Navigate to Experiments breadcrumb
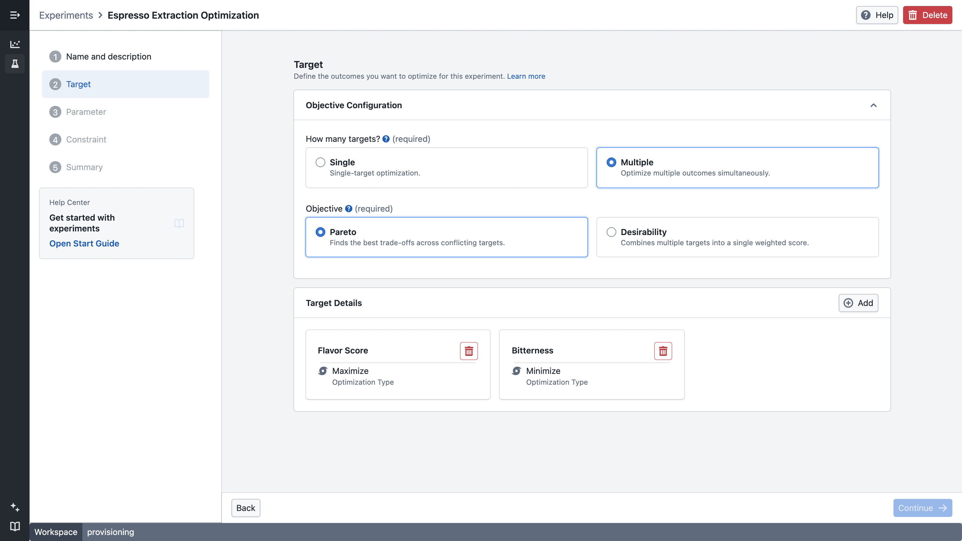962x541 pixels. pos(66,15)
